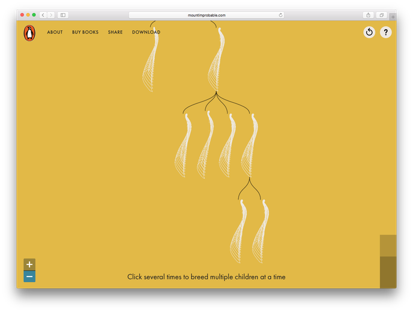Open the BUY BOOKS link
Screen dimensions: 413x312
click(x=85, y=32)
